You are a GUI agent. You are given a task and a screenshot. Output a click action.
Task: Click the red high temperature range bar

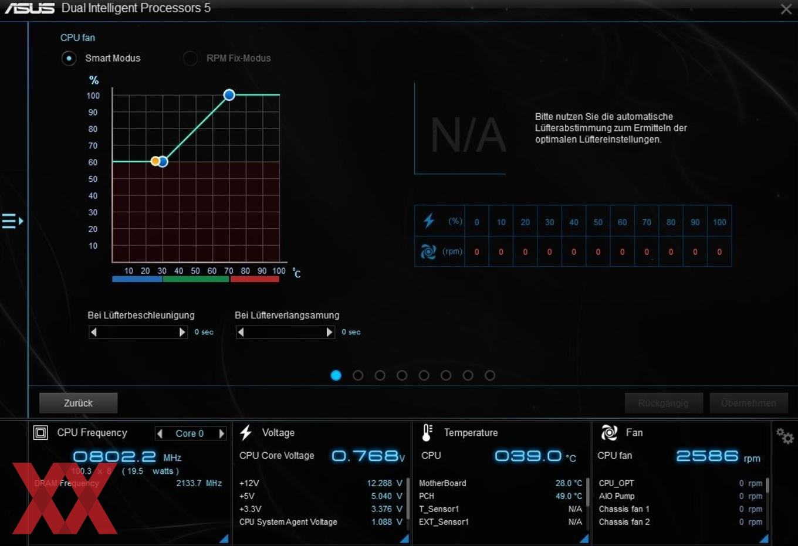click(255, 280)
